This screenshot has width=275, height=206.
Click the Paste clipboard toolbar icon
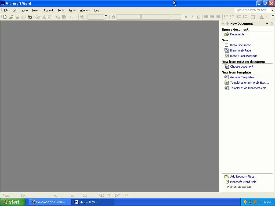point(64,17)
